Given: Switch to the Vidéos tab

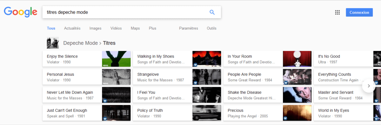Looking at the screenshot, I should point(116,28).
